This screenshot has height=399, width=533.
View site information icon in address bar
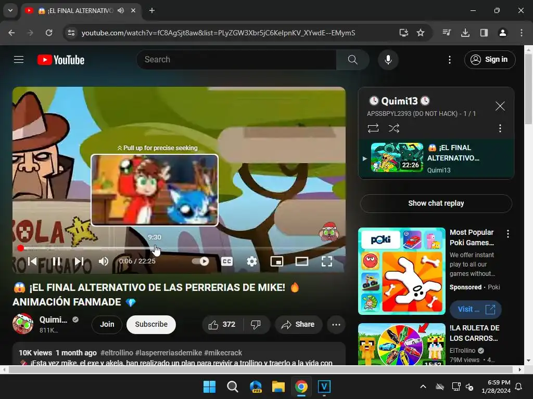pos(71,33)
